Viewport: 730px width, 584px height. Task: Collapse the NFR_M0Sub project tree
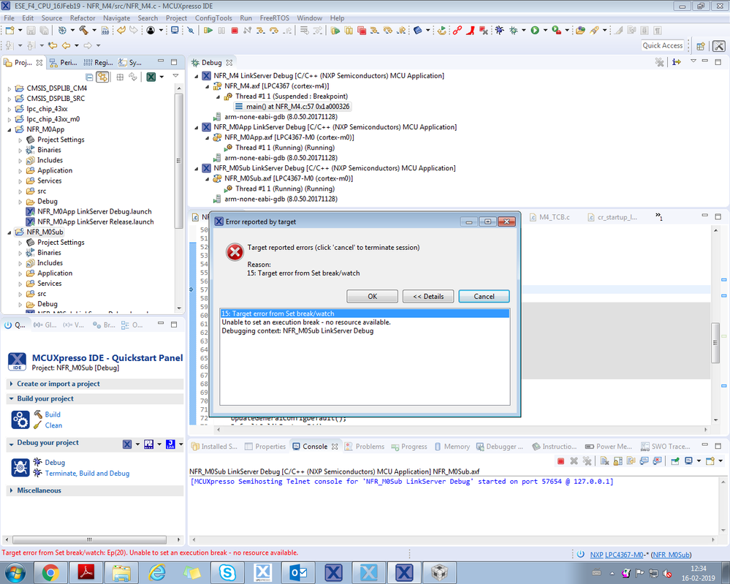9,232
